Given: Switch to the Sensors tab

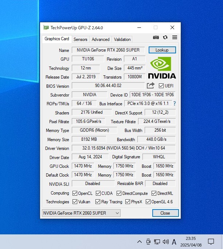Looking at the screenshot, I should pos(81,39).
